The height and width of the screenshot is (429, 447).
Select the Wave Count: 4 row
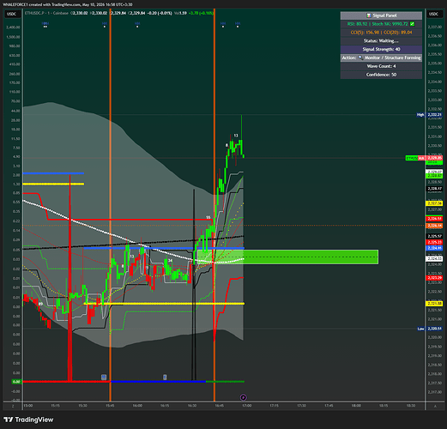381,66
